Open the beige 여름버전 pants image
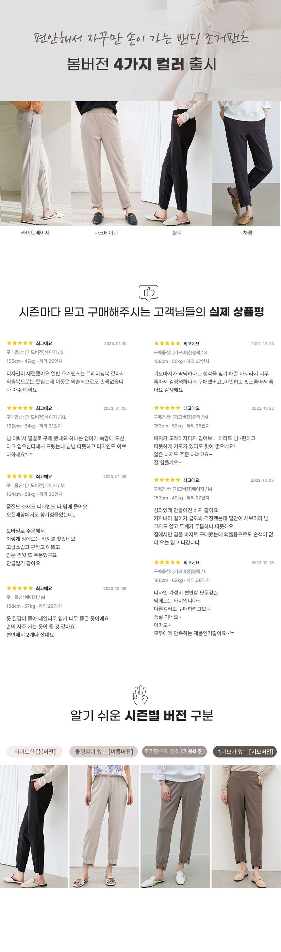This screenshot has height=952, width=281. (x=104, y=826)
